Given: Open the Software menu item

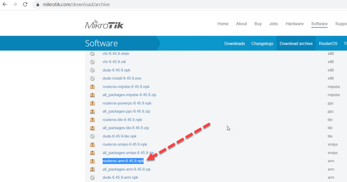Looking at the screenshot, I should 320,24.
